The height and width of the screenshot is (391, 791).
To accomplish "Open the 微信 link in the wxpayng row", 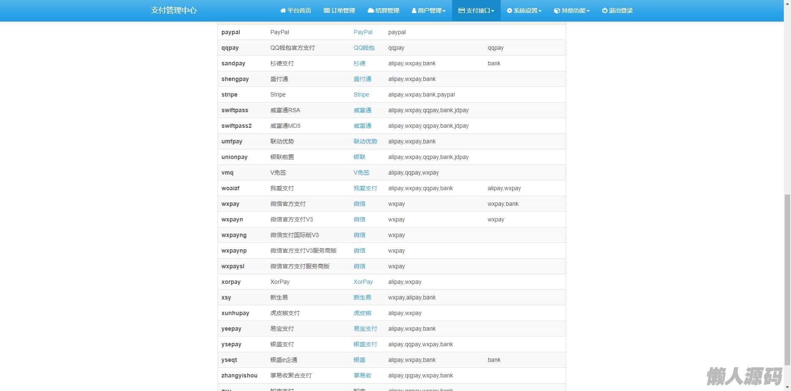I will coord(359,235).
